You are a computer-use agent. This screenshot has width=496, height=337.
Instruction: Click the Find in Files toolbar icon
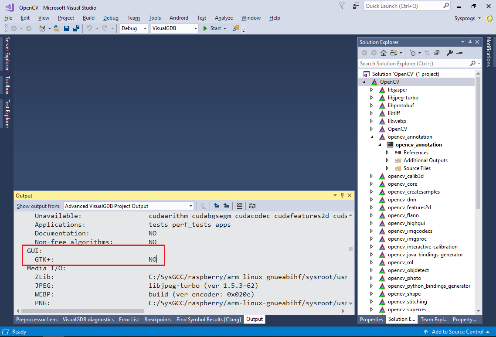[236, 28]
